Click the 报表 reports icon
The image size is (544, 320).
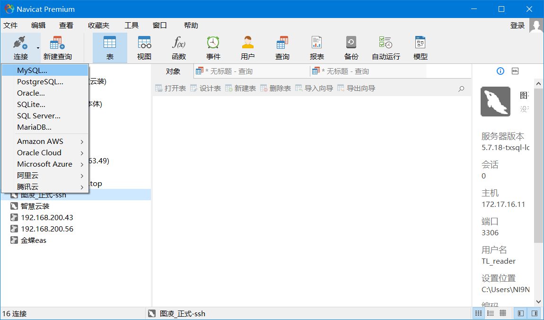pyautogui.click(x=317, y=48)
